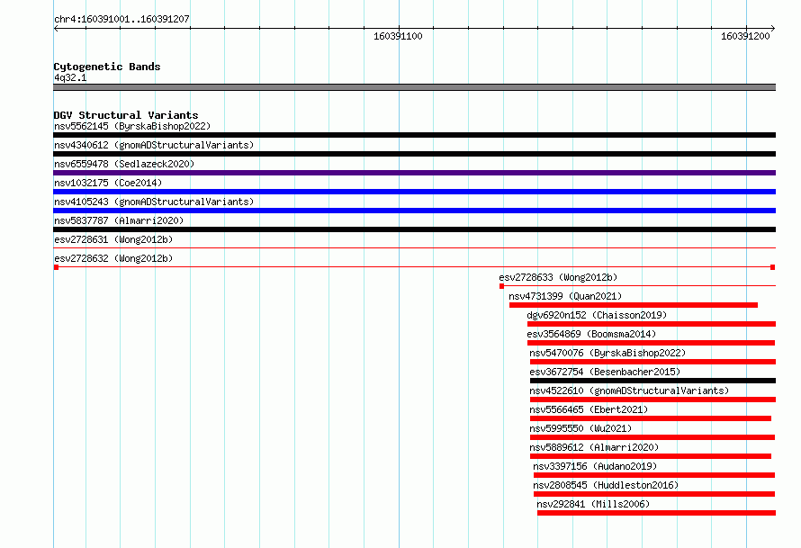801x548 pixels.
Task: Open nsv2808545 (Huddleston2016) label
Action: pos(606,485)
